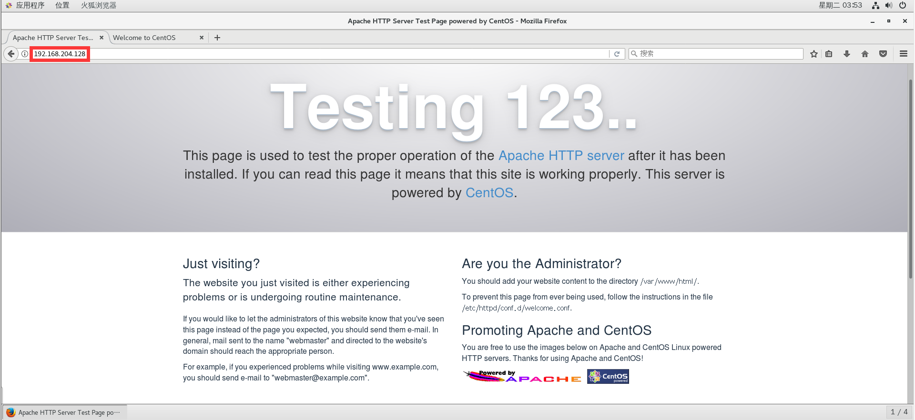Click the /var/www/html/ path text
The height and width of the screenshot is (420, 915).
(x=669, y=281)
